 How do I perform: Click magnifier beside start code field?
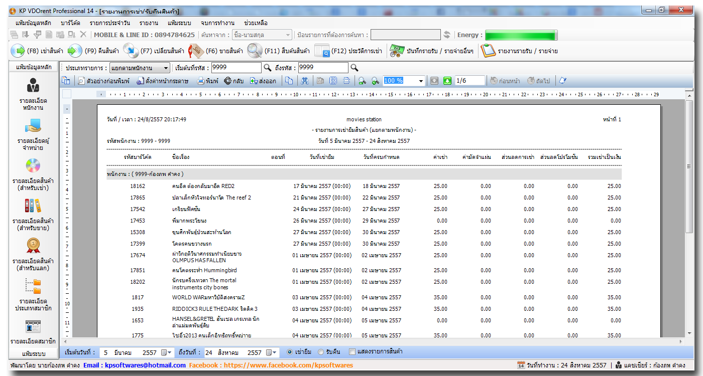267,68
